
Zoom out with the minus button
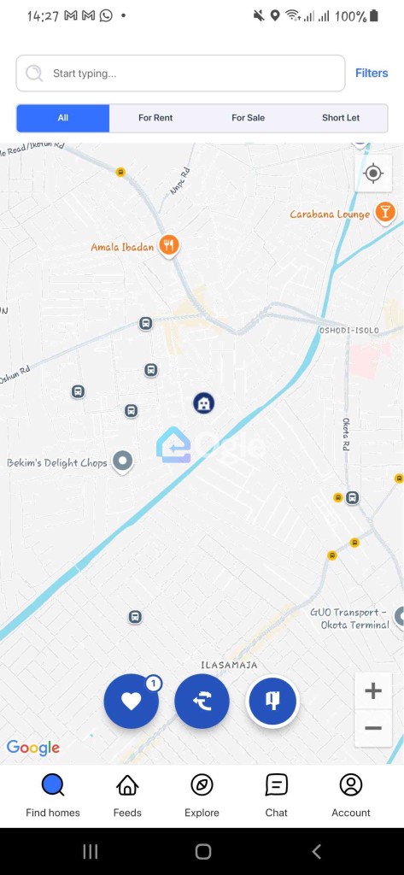coord(373,728)
